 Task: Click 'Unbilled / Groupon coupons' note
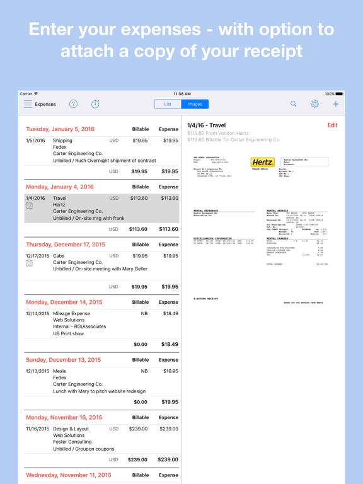point(84,449)
